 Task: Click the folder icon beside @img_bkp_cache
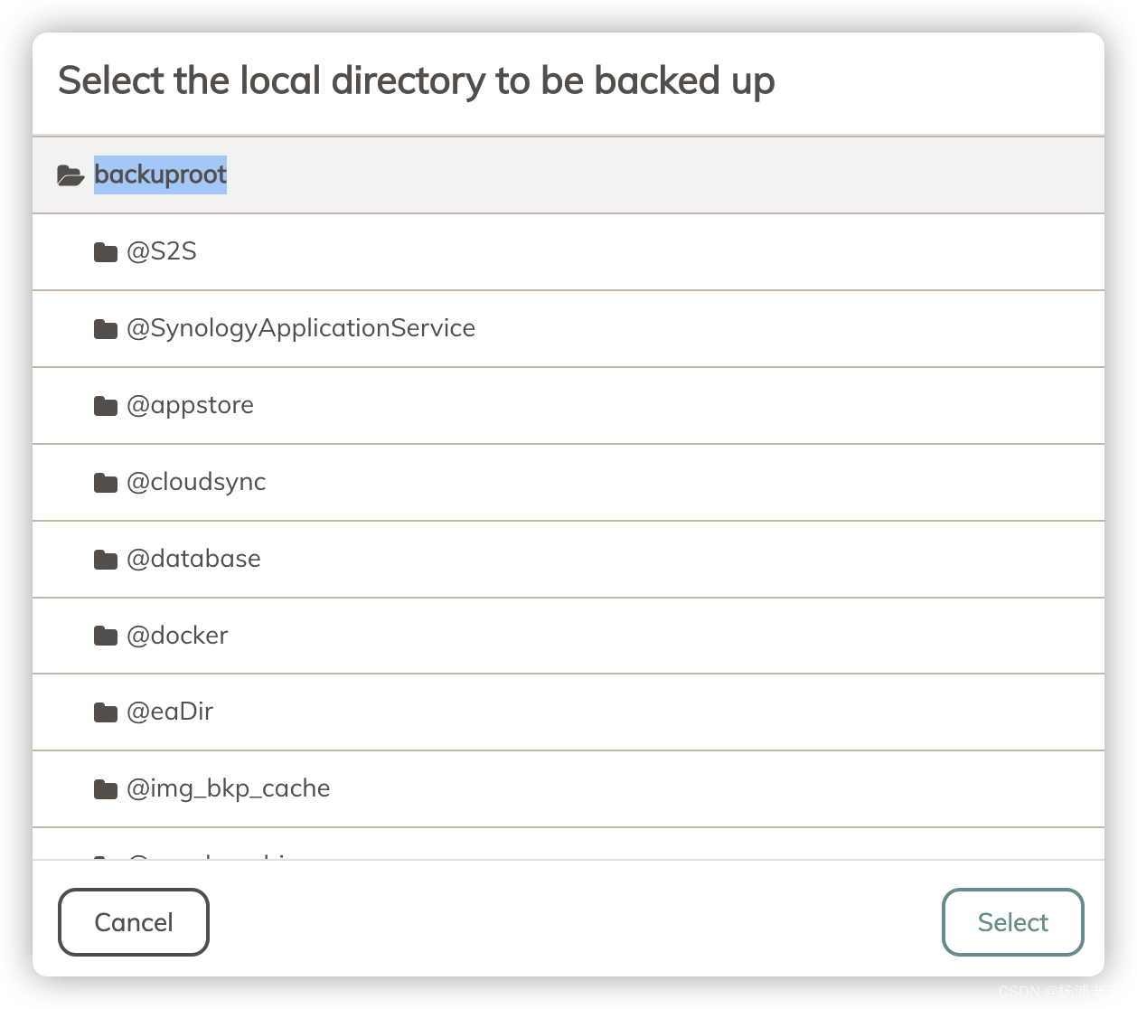[x=106, y=789]
